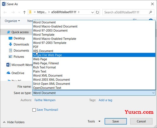Select Desktop in the navigation pane
The image size is (157, 128).
pos(19,38)
